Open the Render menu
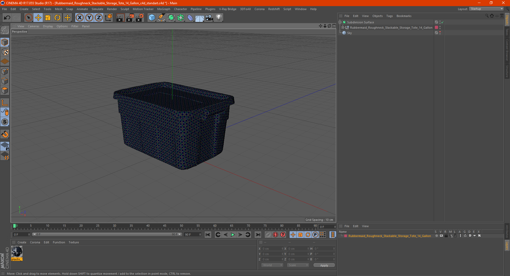The height and width of the screenshot is (276, 510). pos(112,9)
